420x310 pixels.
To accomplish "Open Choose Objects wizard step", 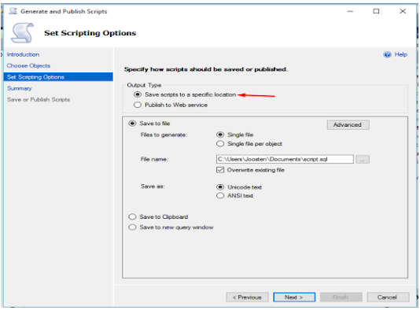I will point(28,66).
